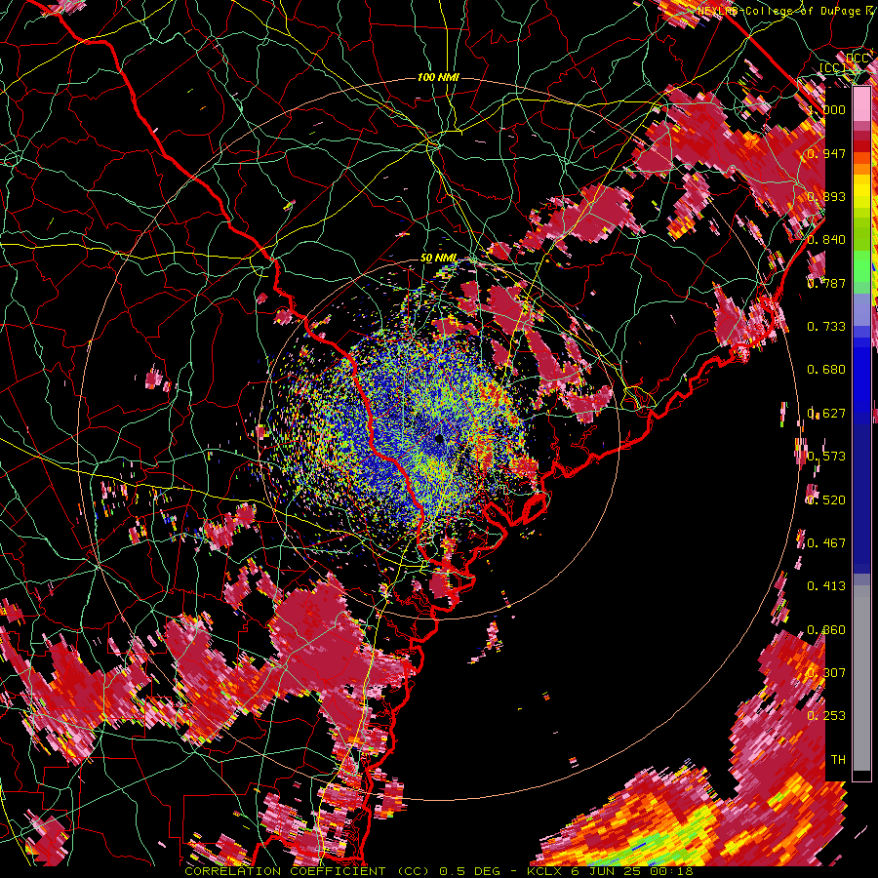Click the "KCLX" station ID in the caption
Viewport: 878px width, 878px height.
point(546,871)
